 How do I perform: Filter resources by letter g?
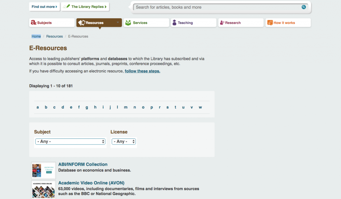[x=87, y=107]
